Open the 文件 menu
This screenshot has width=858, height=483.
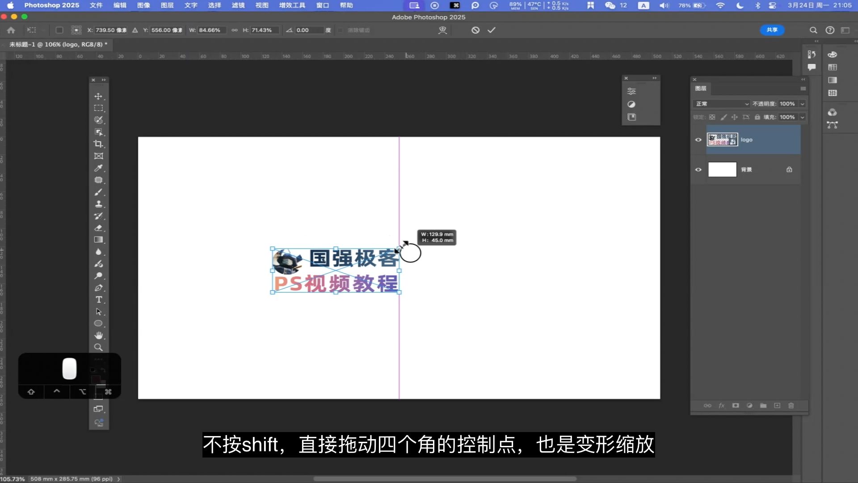[x=96, y=5]
